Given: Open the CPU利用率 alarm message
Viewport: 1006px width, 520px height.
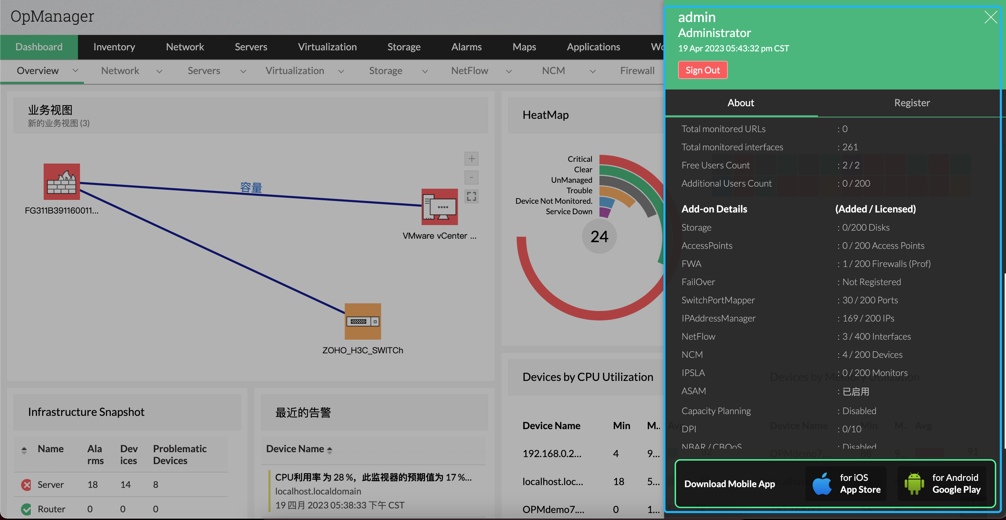Looking at the screenshot, I should [373, 477].
